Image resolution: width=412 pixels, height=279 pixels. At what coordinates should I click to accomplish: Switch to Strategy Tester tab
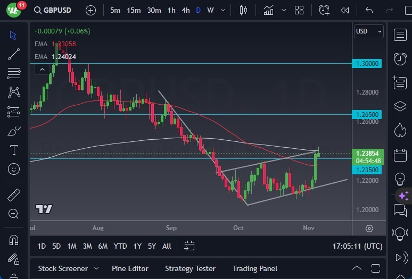(x=190, y=268)
